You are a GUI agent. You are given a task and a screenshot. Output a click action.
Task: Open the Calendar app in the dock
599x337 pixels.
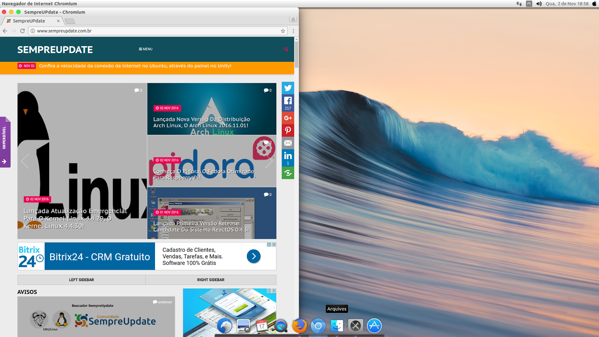click(x=262, y=326)
